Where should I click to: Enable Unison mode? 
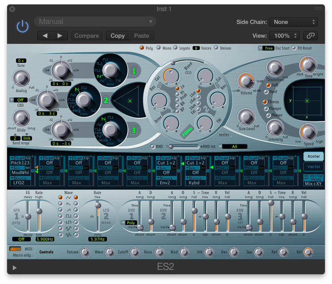click(216, 48)
